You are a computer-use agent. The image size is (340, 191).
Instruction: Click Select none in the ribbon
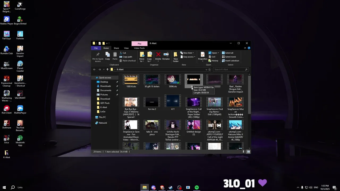pos(228,57)
